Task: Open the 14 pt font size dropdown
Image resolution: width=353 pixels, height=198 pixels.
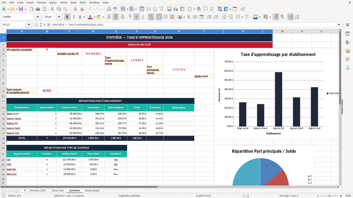Action: (x=59, y=17)
